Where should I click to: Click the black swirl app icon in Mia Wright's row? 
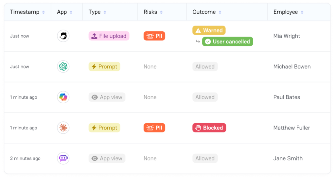click(63, 36)
